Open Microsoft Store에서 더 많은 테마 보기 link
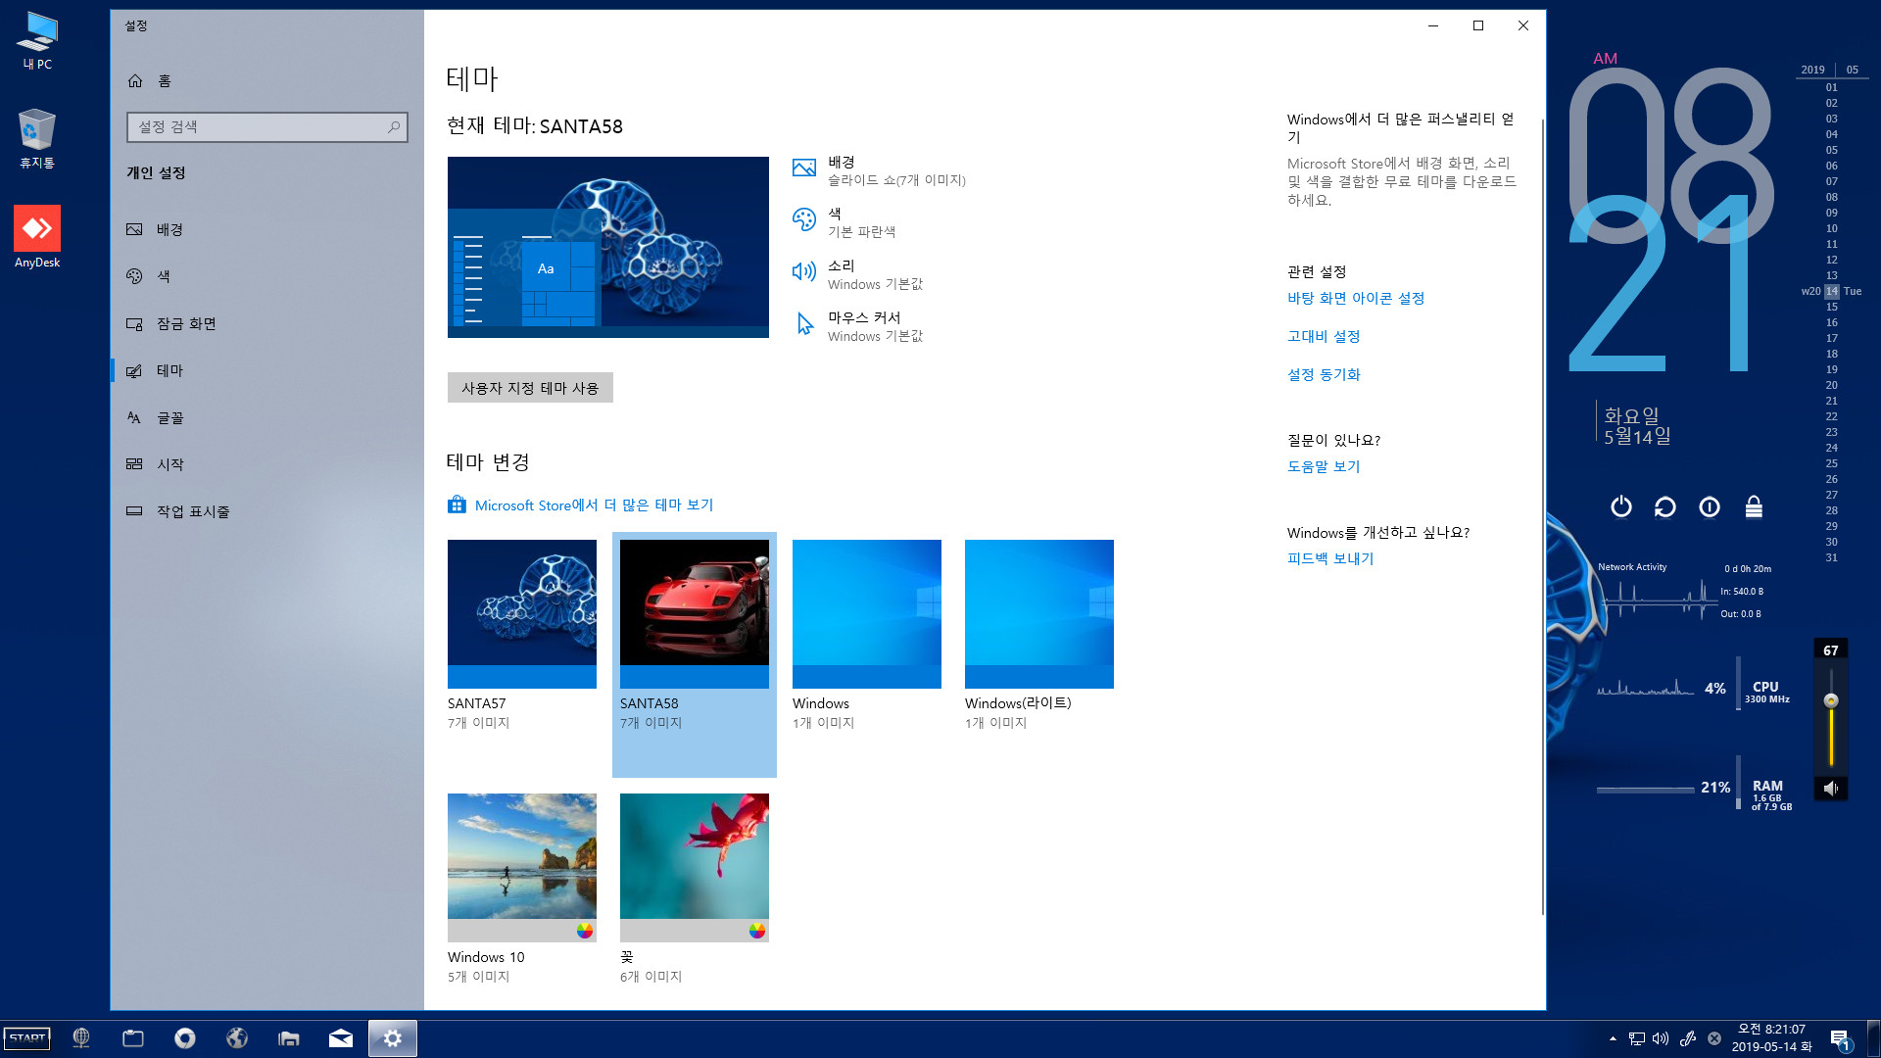 (x=594, y=505)
